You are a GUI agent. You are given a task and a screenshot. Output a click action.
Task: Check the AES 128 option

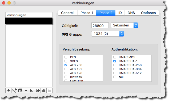coord(66,73)
